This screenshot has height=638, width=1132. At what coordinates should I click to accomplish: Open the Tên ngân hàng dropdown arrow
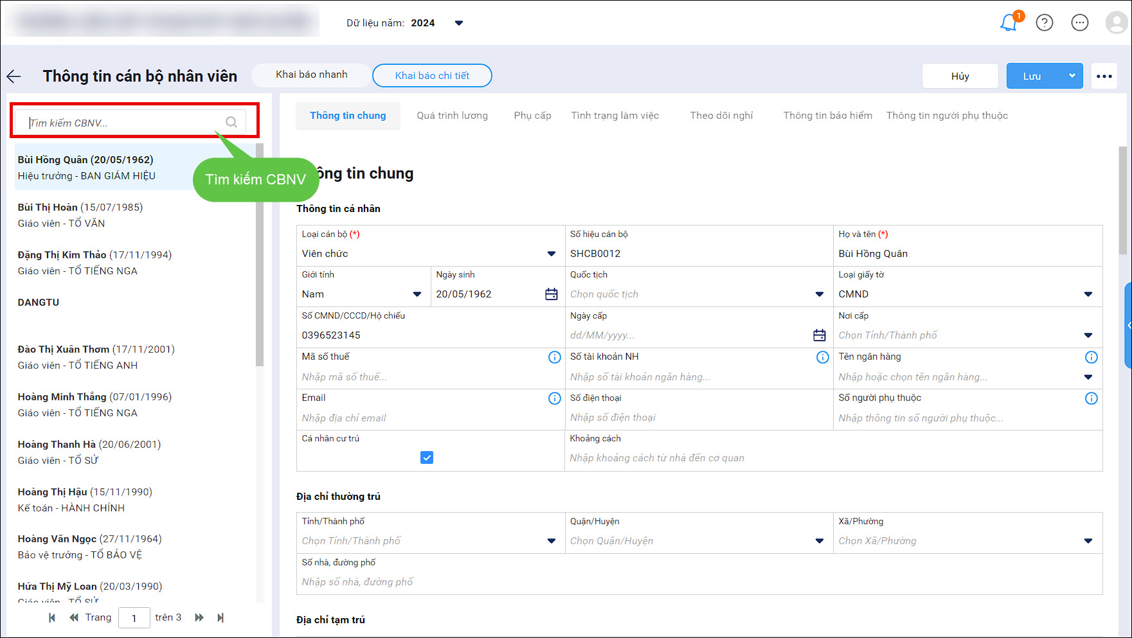1088,377
